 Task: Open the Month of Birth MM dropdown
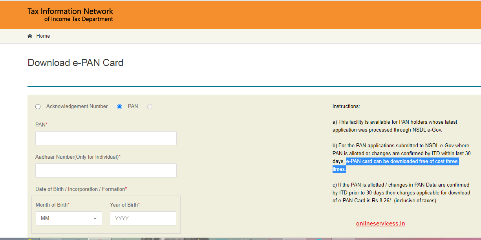coord(69,218)
